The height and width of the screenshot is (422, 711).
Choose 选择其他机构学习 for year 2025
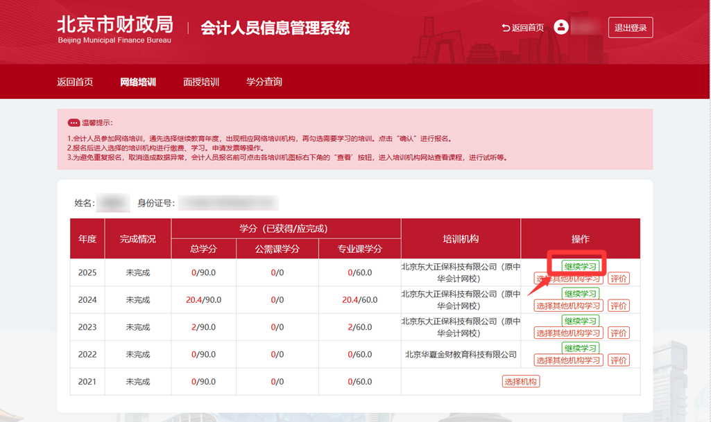(568, 279)
